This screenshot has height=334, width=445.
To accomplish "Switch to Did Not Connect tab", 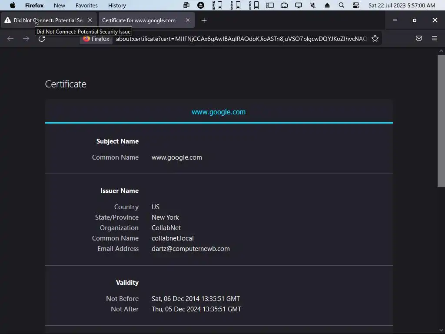I will (x=49, y=20).
